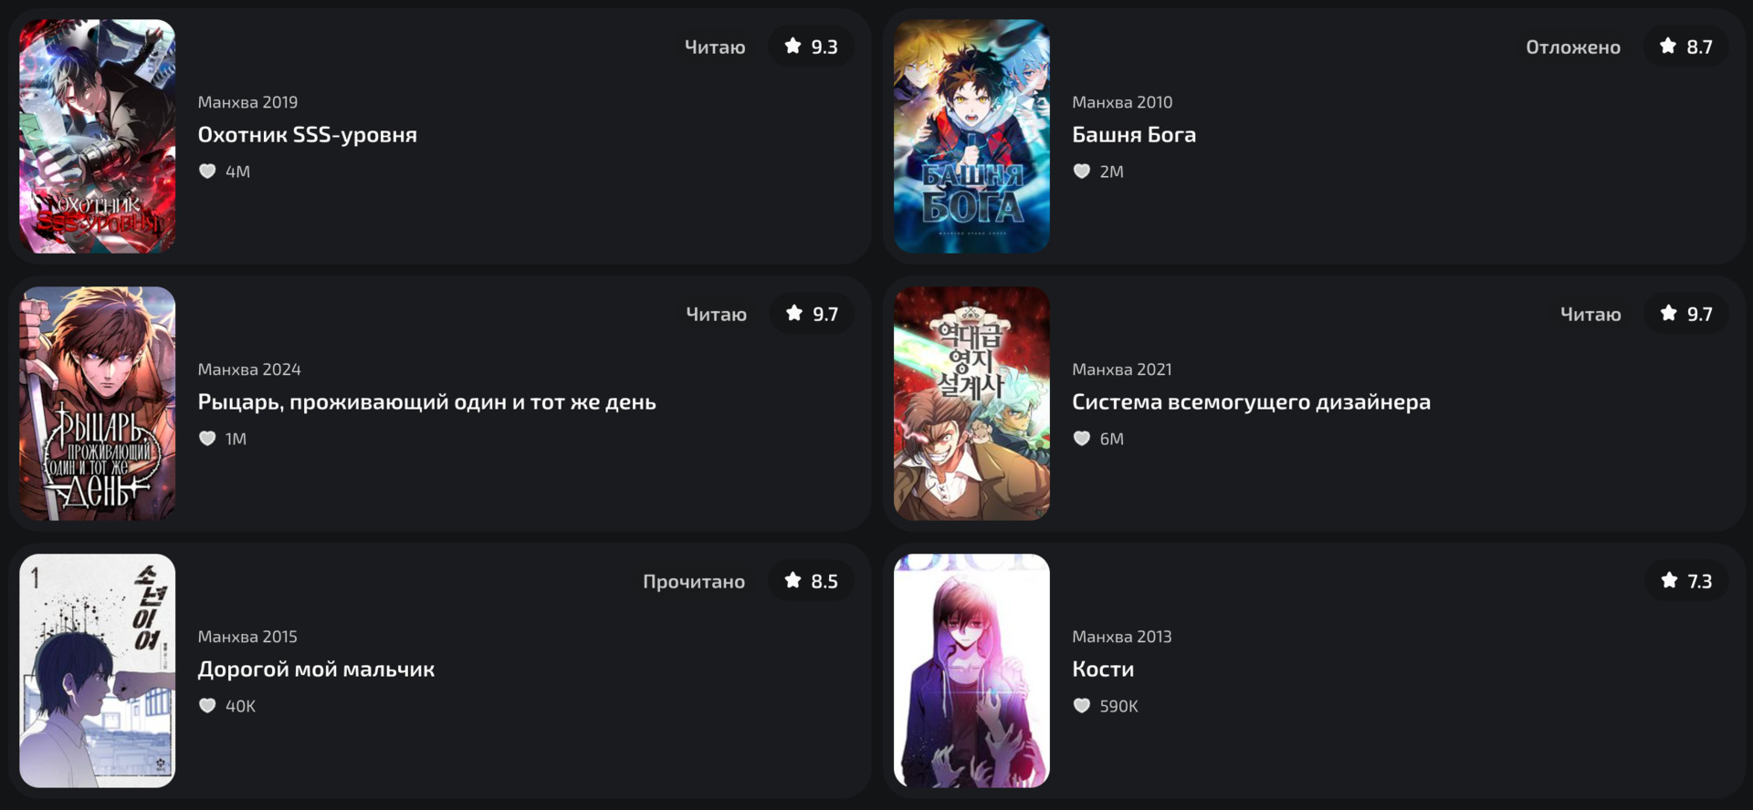Select the Кости cover thumbnail
The width and height of the screenshot is (1753, 810).
(971, 670)
